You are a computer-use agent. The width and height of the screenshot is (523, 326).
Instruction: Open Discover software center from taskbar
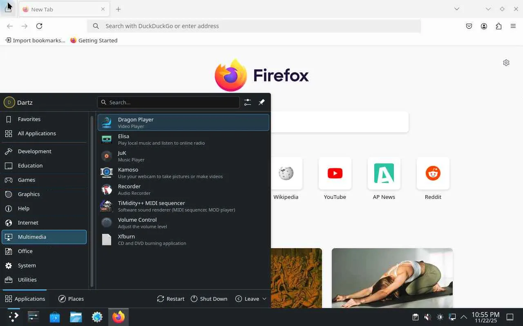tap(55, 317)
